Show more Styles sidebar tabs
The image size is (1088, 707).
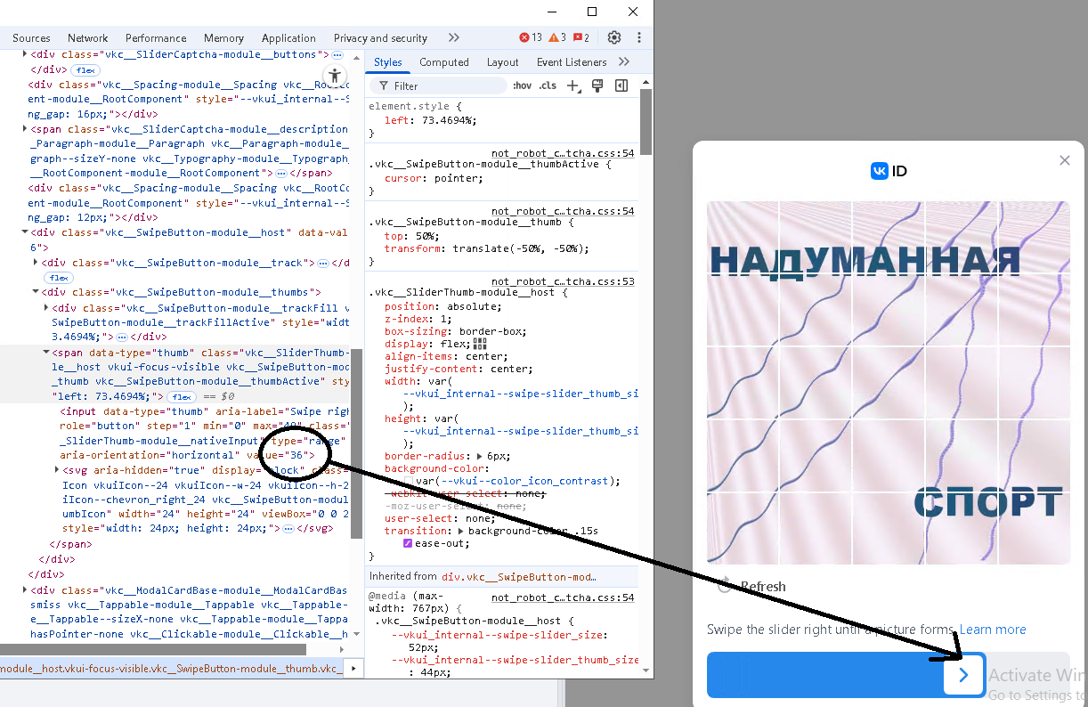(623, 61)
